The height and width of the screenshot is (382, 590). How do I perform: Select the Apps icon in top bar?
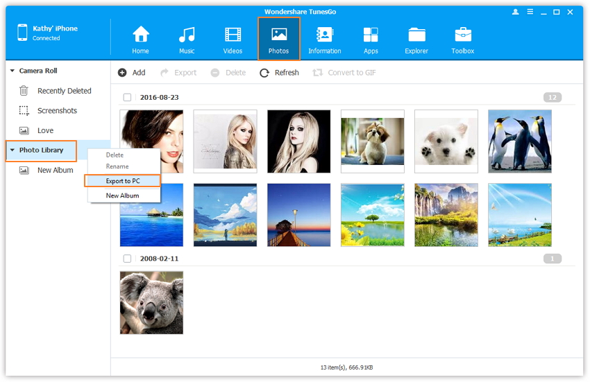coord(371,35)
